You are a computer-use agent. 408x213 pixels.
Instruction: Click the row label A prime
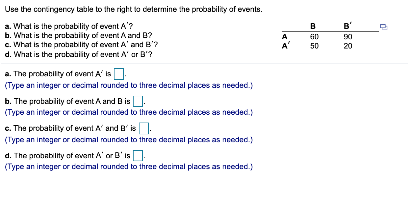coord(285,46)
